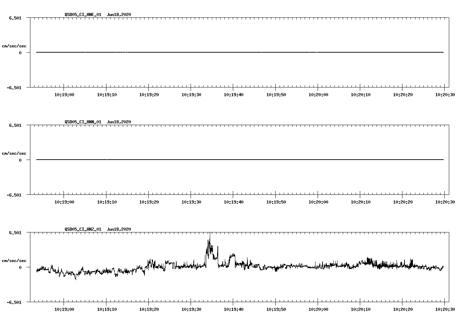The width and height of the screenshot is (474, 322).
Task: Click the 10:20:30 time label under HNN plot
Action: pos(445,202)
